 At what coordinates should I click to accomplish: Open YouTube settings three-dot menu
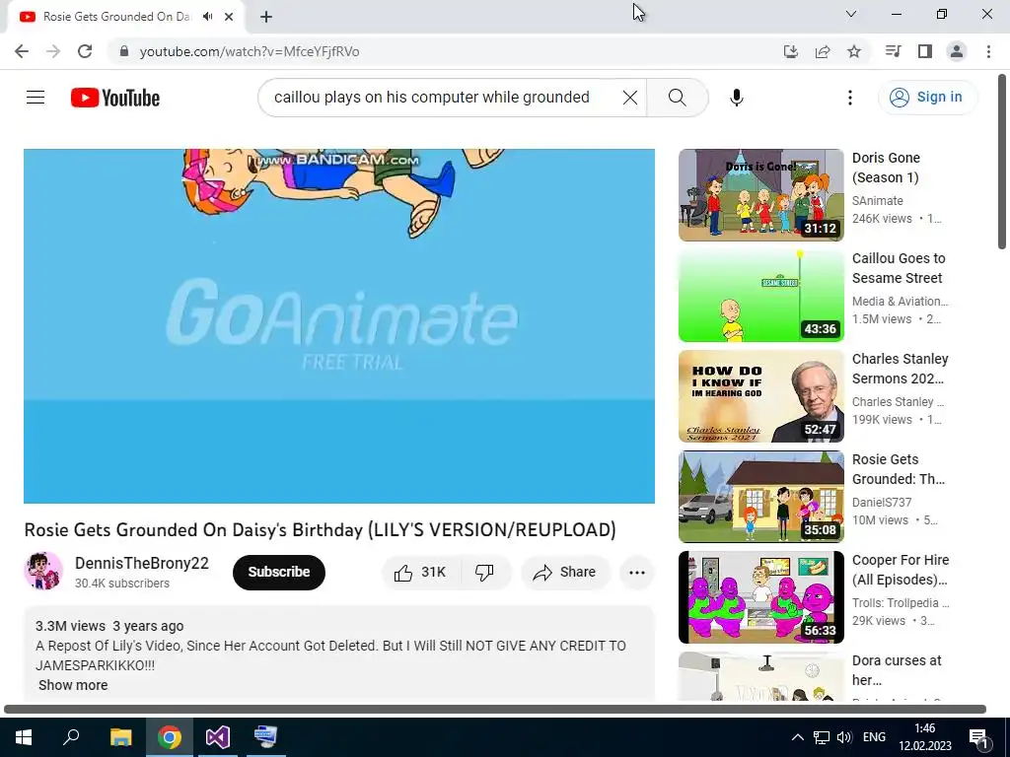pyautogui.click(x=849, y=98)
